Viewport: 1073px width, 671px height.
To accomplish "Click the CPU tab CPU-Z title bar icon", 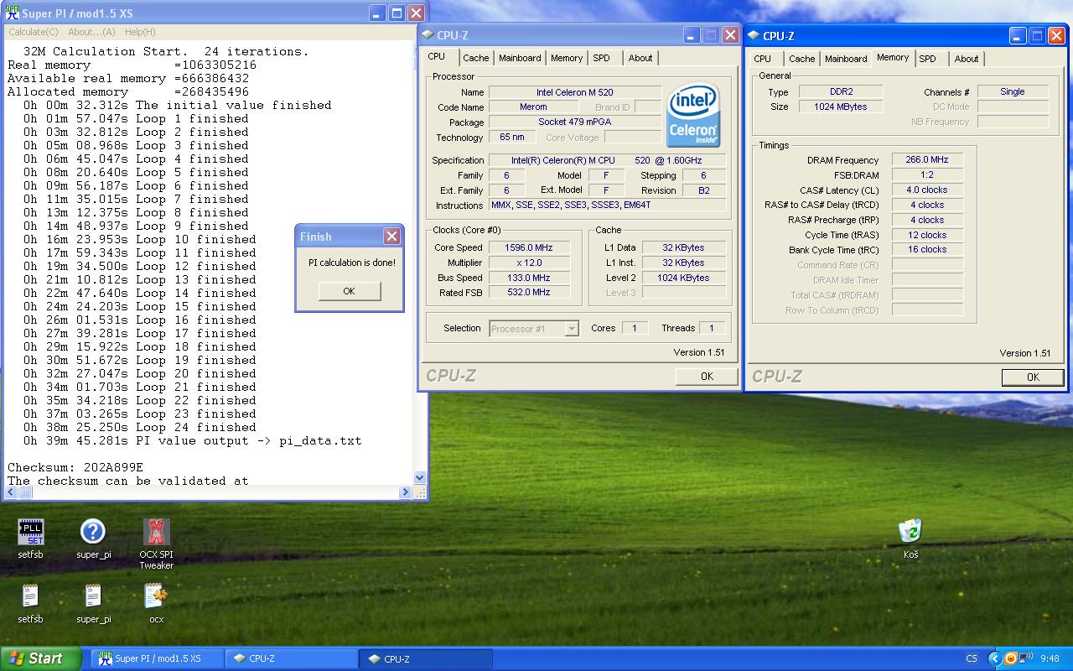I will [428, 35].
